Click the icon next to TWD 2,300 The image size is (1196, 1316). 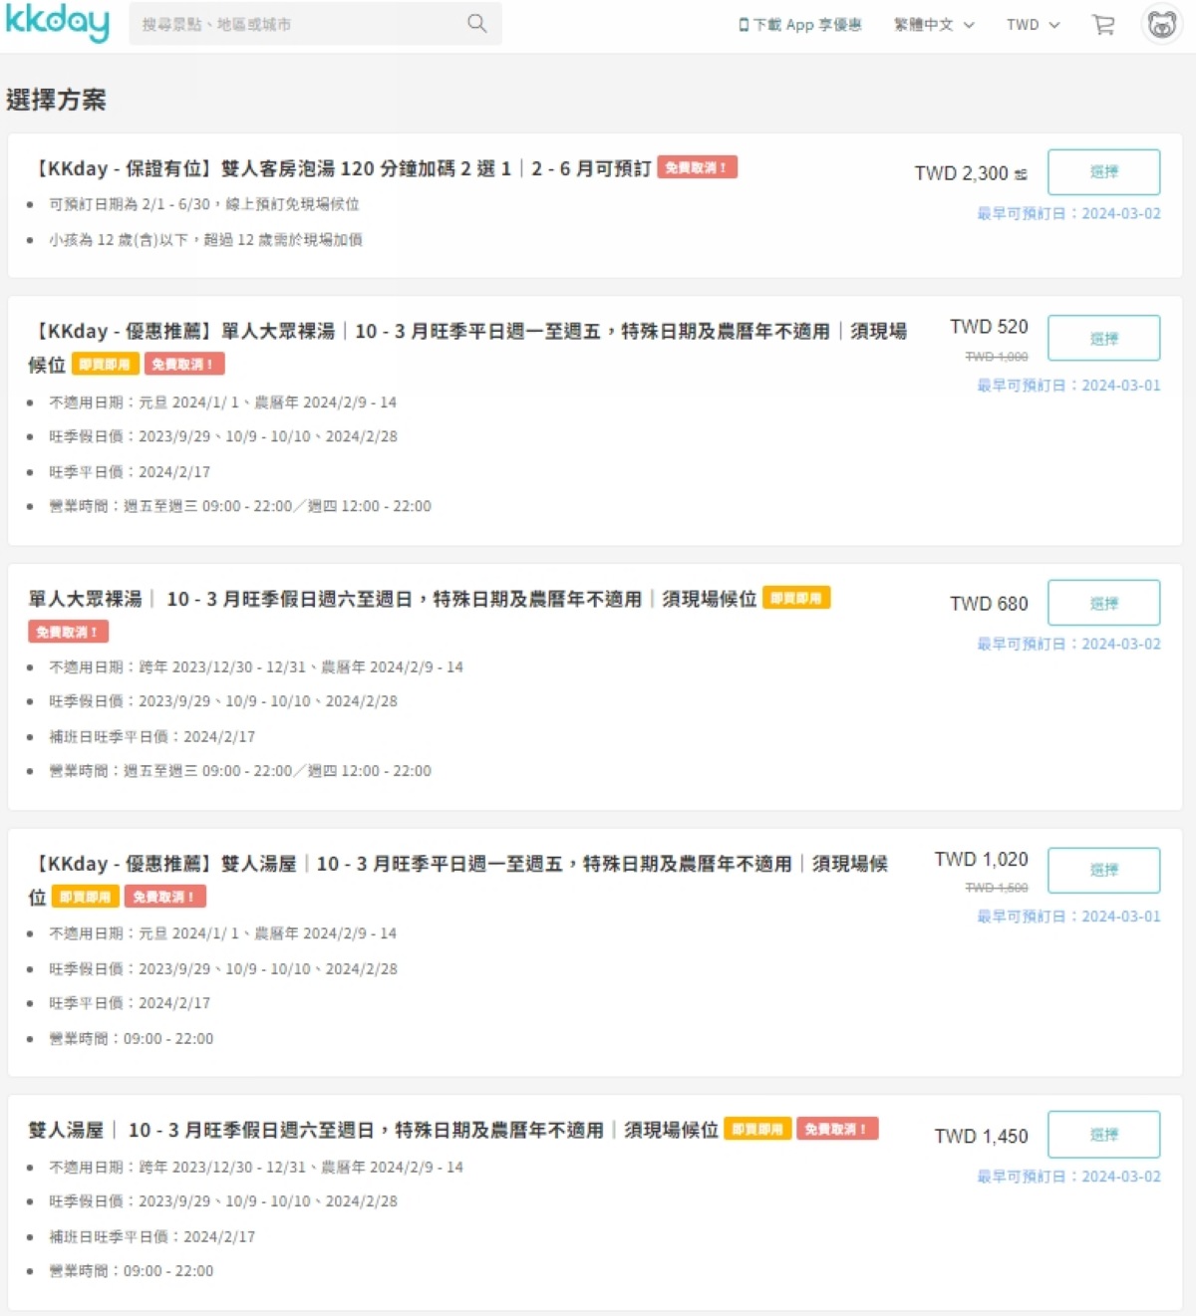click(x=1021, y=174)
